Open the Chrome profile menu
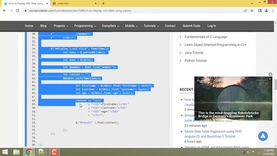Viewport: 277px width, 156px height. [x=267, y=10]
